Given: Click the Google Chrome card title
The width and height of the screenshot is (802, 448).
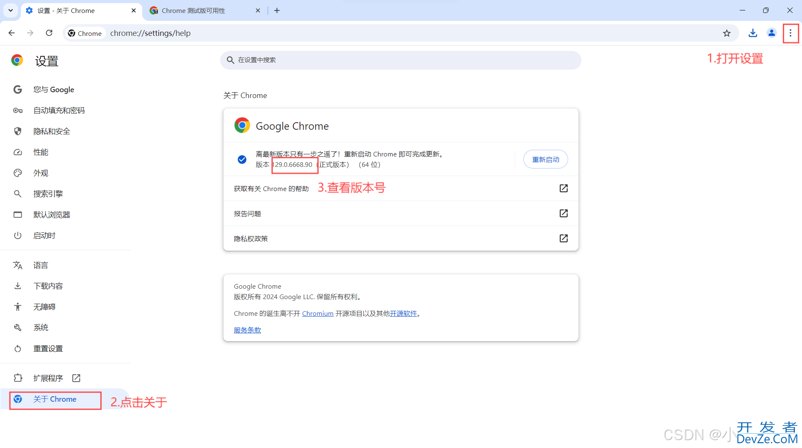Looking at the screenshot, I should point(292,126).
